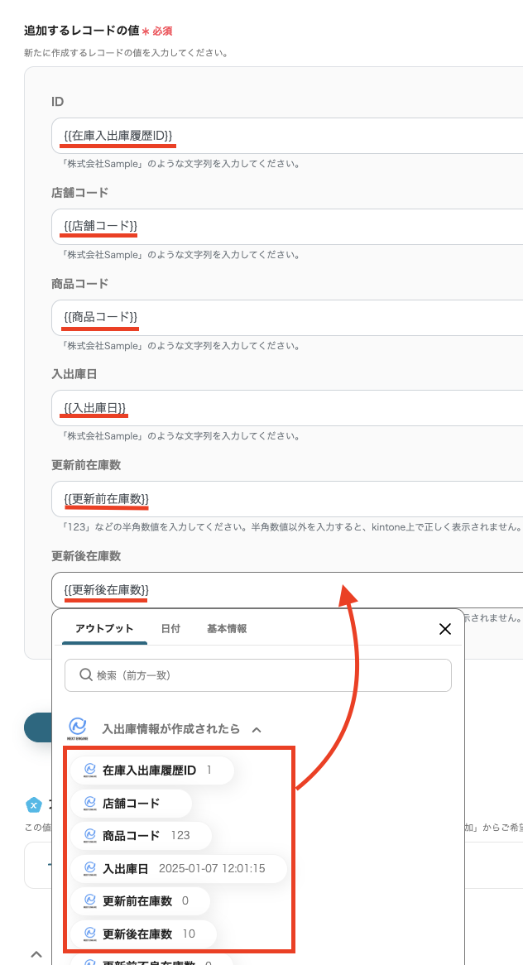Select the 店舗コード output chip

[131, 803]
